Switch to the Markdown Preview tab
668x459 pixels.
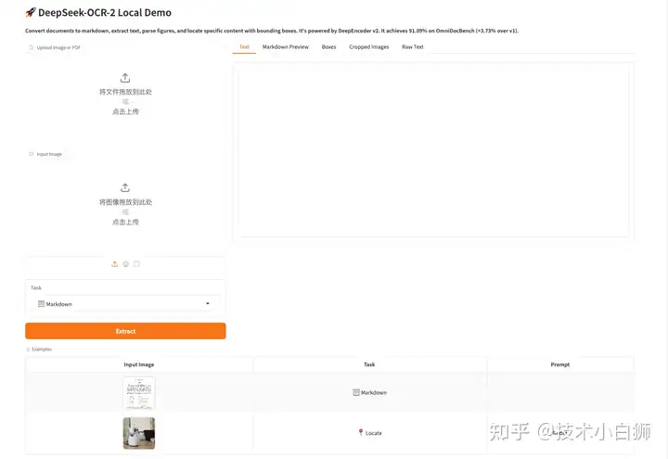pyautogui.click(x=286, y=47)
